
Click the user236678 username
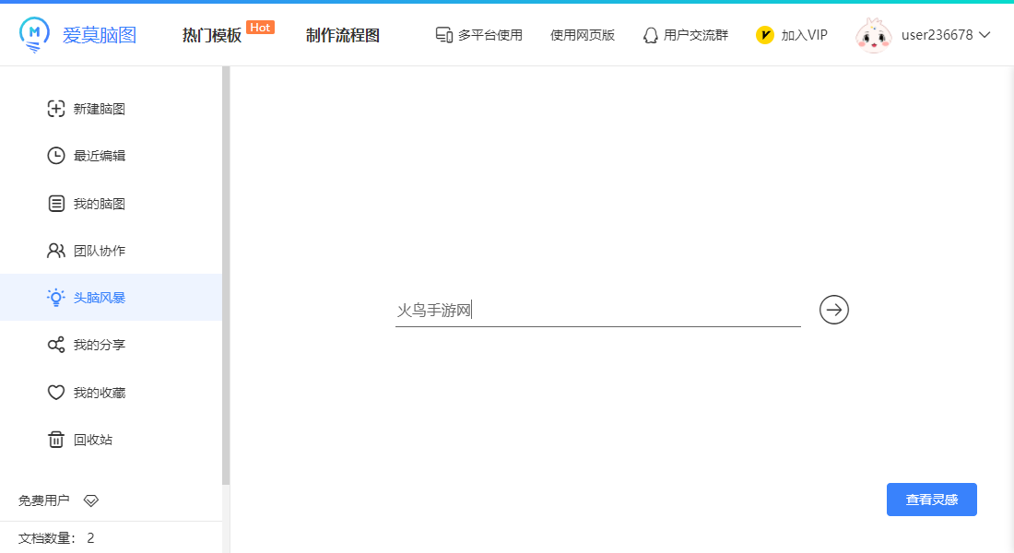click(x=937, y=35)
